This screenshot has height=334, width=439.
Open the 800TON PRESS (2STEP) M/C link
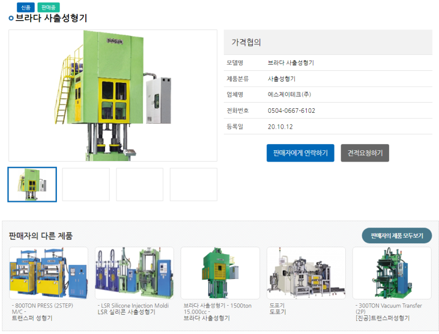click(x=43, y=308)
